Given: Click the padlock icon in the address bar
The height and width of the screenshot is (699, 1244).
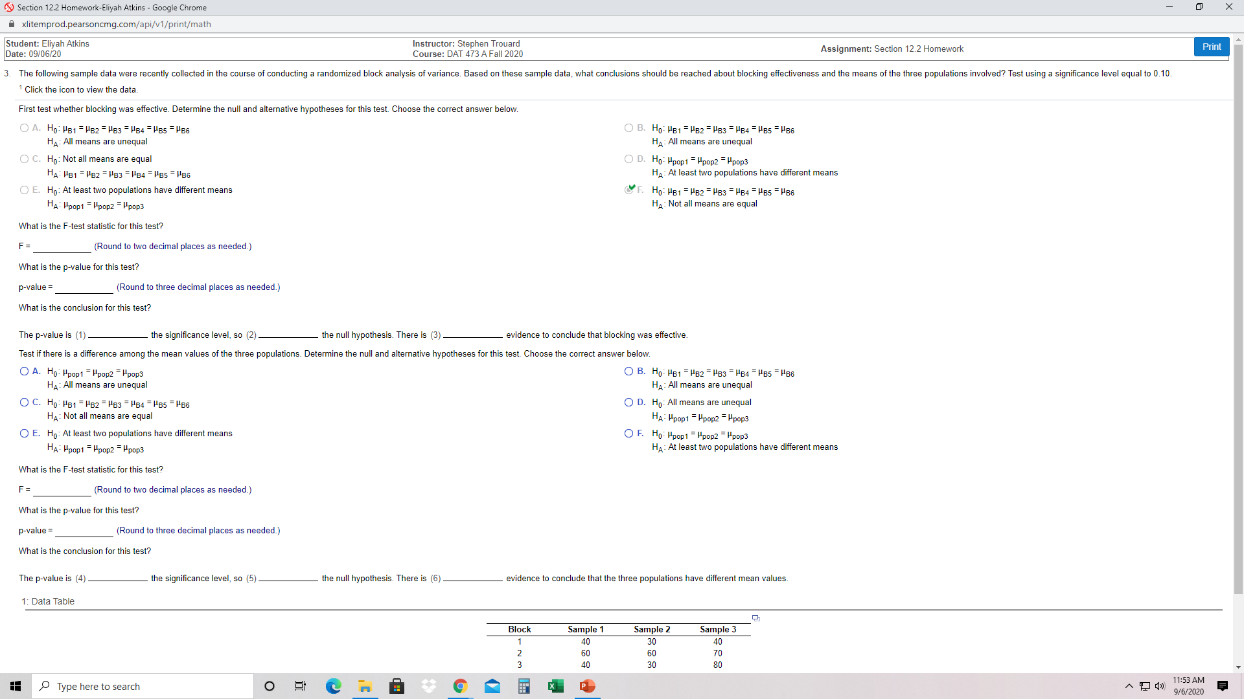Looking at the screenshot, I should pyautogui.click(x=11, y=24).
